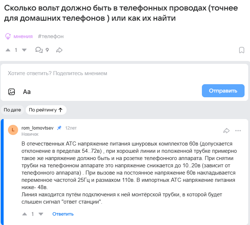Click the user's avatar thumbnail

[x=13, y=130]
